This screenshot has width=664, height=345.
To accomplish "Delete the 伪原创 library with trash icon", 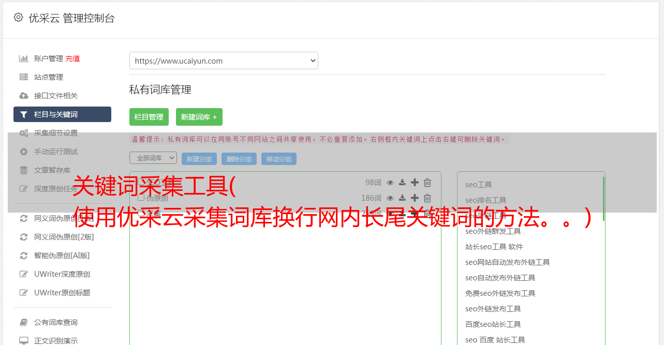I will coord(427,198).
